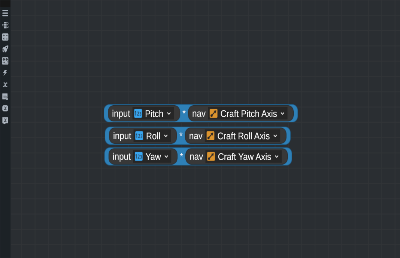The width and height of the screenshot is (400, 258).
Task: Click the 123 icon beside Pitch
Action: [138, 113]
